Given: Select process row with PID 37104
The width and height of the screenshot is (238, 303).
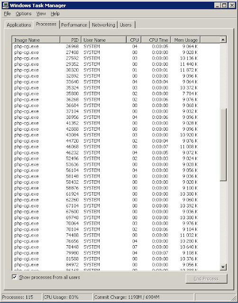Looking at the screenshot, I should (x=116, y=111).
